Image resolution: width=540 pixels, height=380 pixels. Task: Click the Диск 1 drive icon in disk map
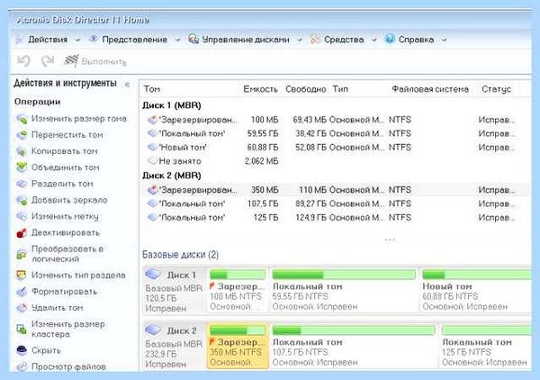point(153,275)
